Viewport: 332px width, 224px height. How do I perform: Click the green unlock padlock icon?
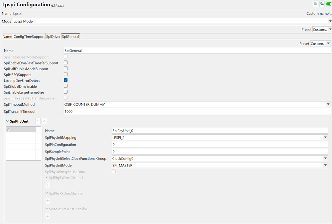coord(322,4)
